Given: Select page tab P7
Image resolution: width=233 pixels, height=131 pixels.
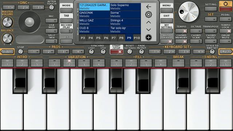Looking at the screenshot, I should (114, 38).
